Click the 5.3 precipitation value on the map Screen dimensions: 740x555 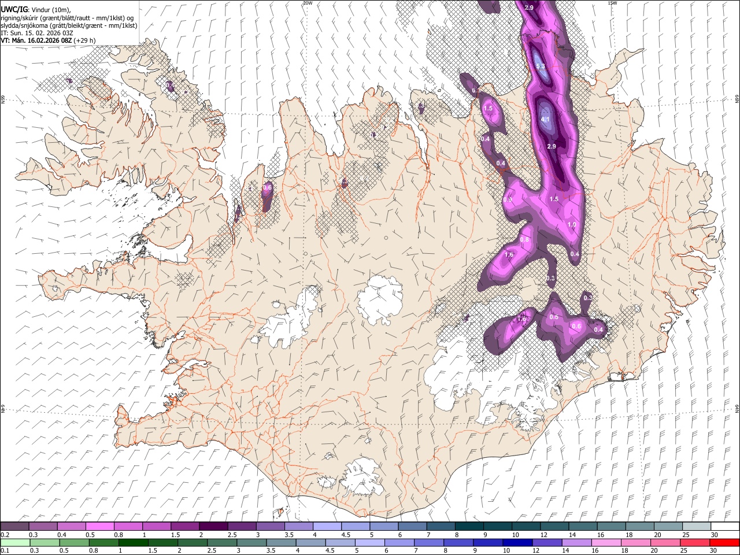(x=541, y=66)
